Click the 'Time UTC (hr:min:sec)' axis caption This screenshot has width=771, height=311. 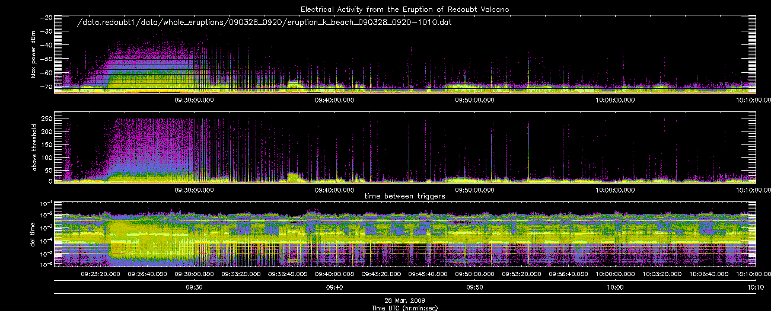(404, 308)
